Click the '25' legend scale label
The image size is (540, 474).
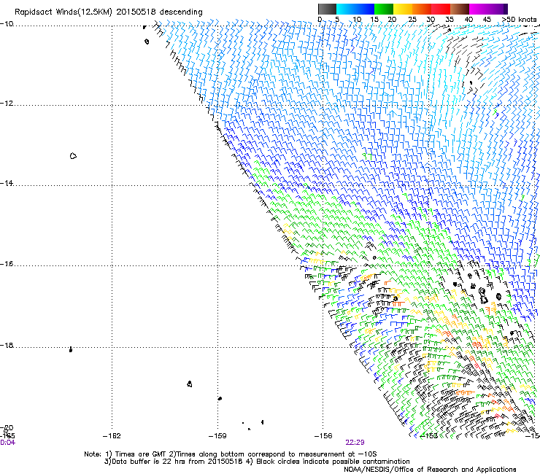412,19
